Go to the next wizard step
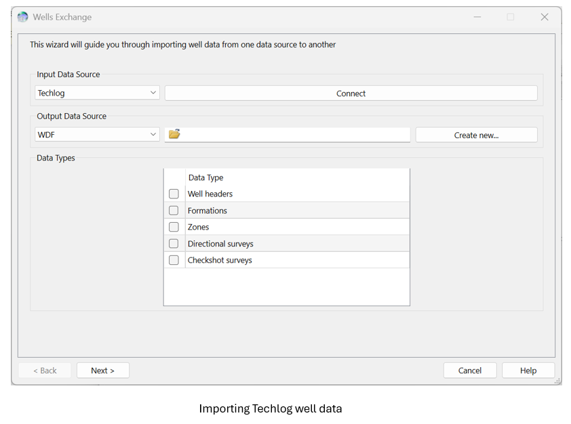Image resolution: width=571 pixels, height=424 pixels. pyautogui.click(x=102, y=370)
